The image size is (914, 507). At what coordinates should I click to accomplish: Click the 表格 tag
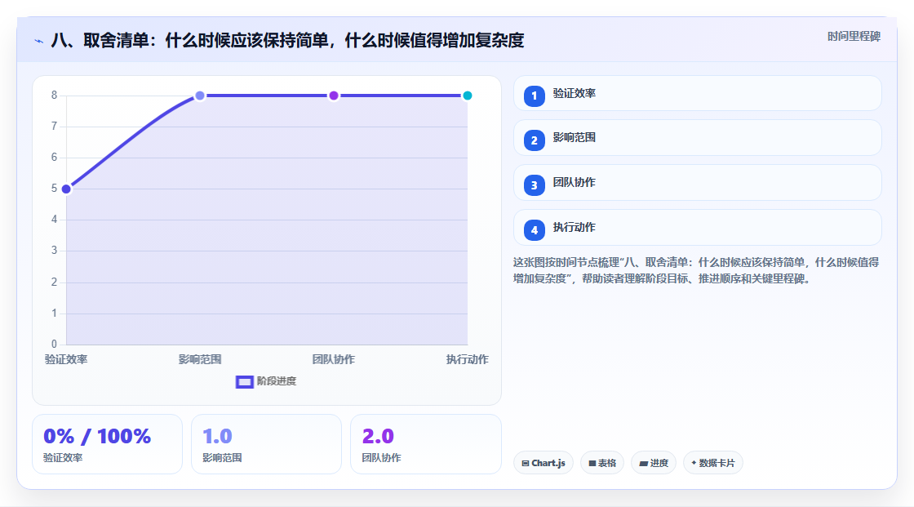602,463
